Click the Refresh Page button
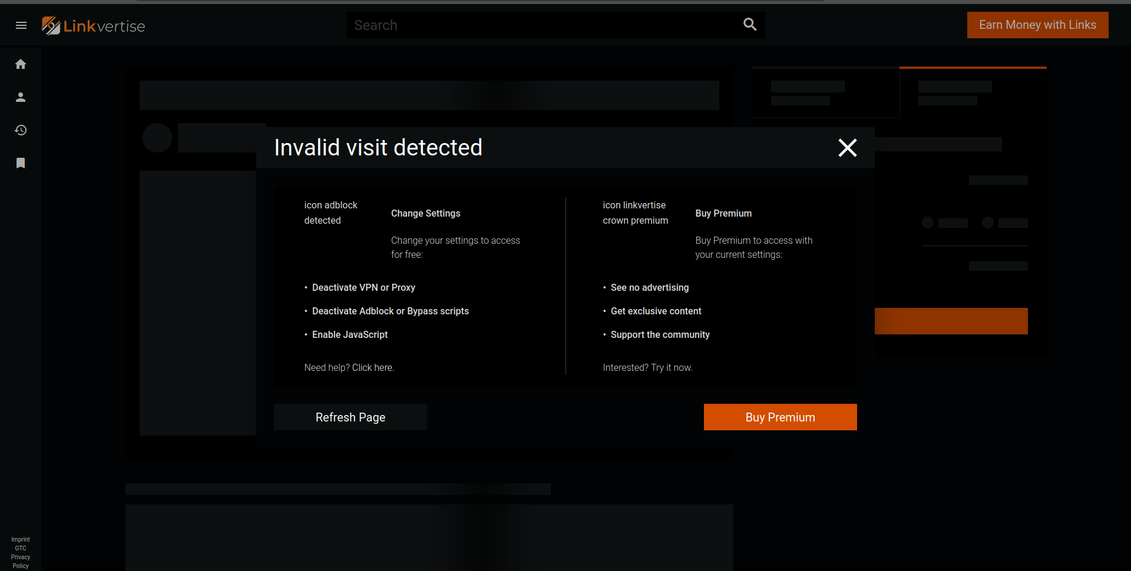 [350, 417]
